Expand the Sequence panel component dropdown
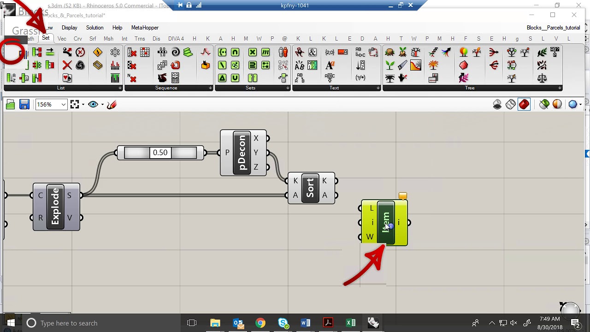The height and width of the screenshot is (332, 590). pyautogui.click(x=210, y=88)
